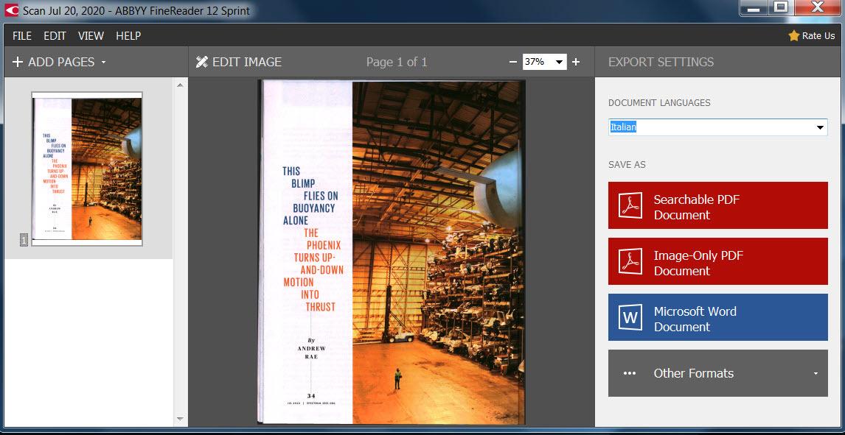Zoom out with the minus icon
The width and height of the screenshot is (845, 435).
pos(513,62)
